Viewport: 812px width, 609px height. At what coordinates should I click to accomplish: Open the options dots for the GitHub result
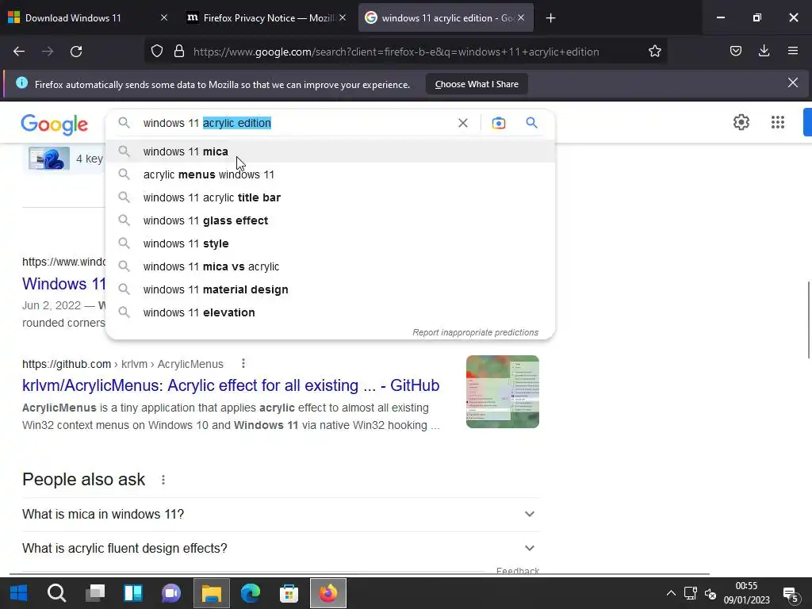(243, 363)
